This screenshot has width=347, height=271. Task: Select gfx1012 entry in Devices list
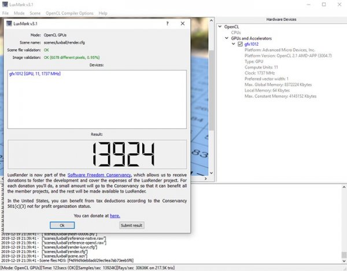tap(35, 74)
